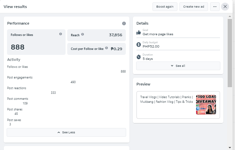Open the giveaway ad preview thumbnail

206,104
